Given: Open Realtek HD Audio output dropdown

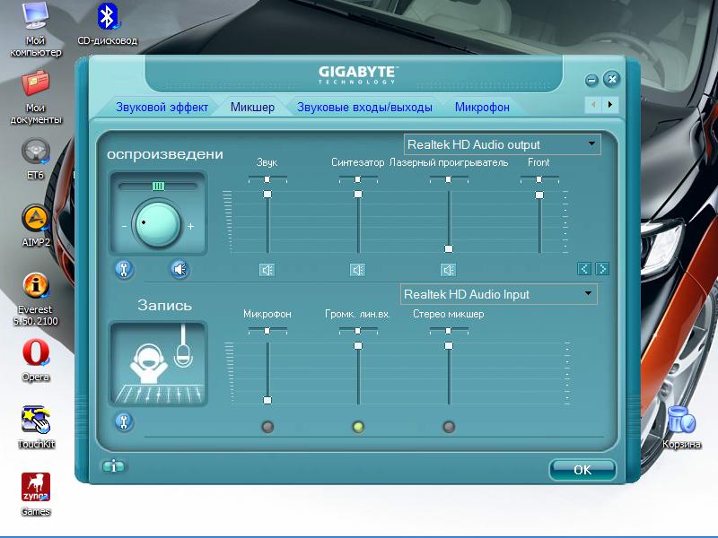Looking at the screenshot, I should coord(502,144).
